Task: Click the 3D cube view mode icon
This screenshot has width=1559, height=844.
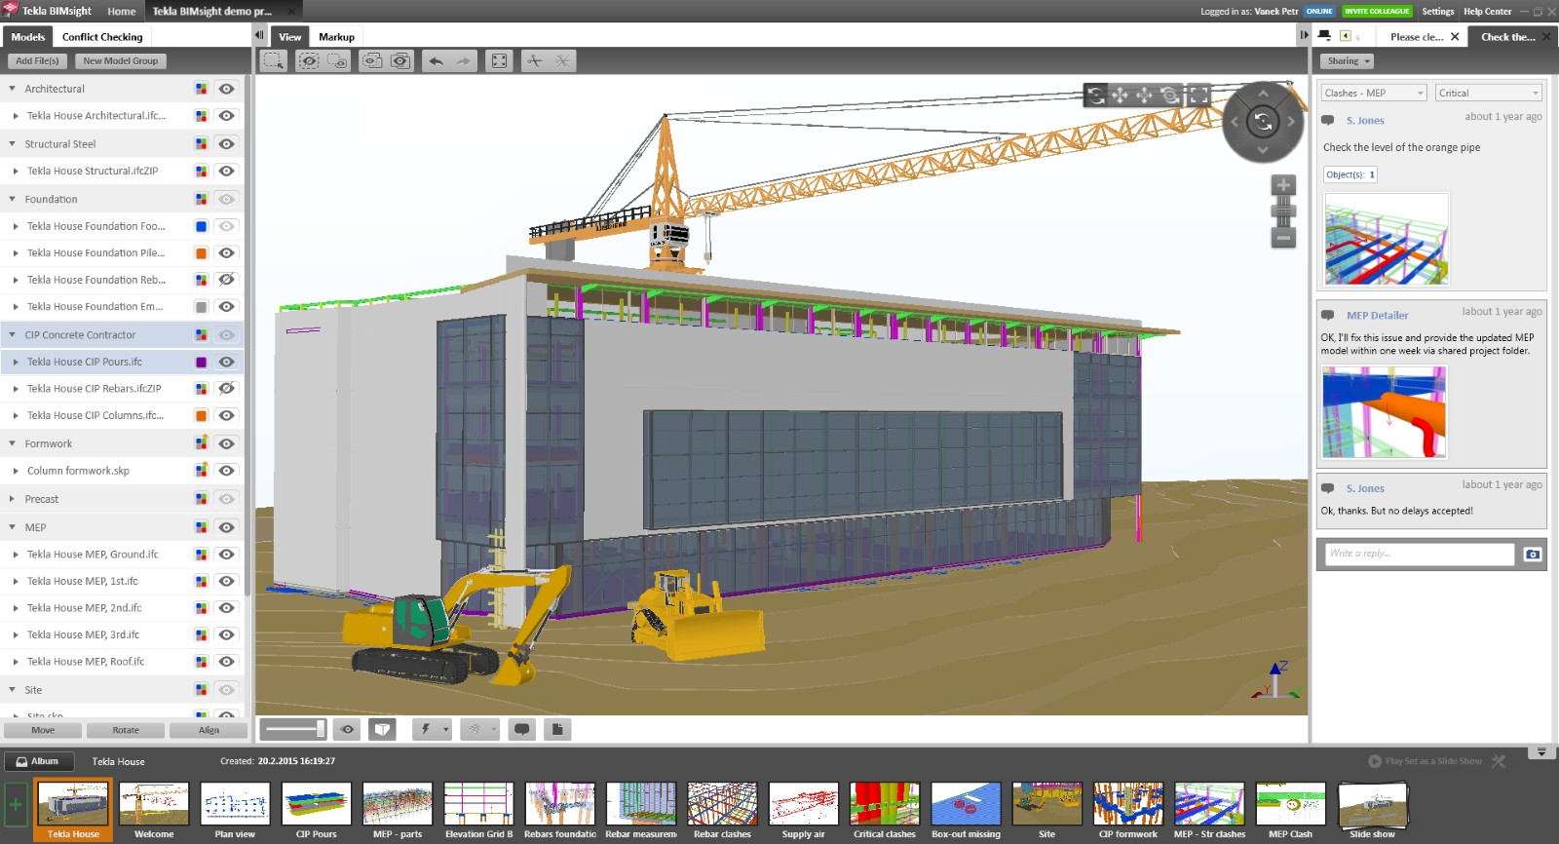Action: tap(383, 729)
